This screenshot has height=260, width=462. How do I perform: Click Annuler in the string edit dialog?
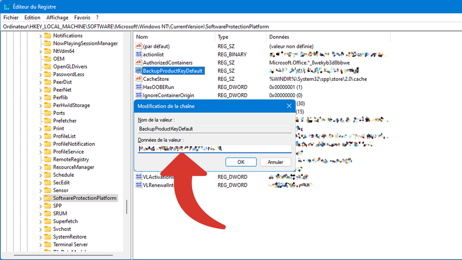276,162
